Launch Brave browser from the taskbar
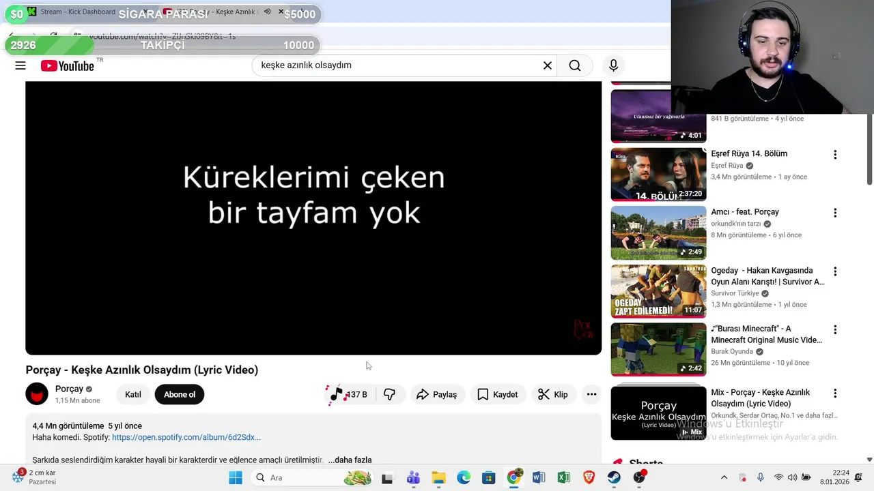The width and height of the screenshot is (874, 491). pos(589,477)
